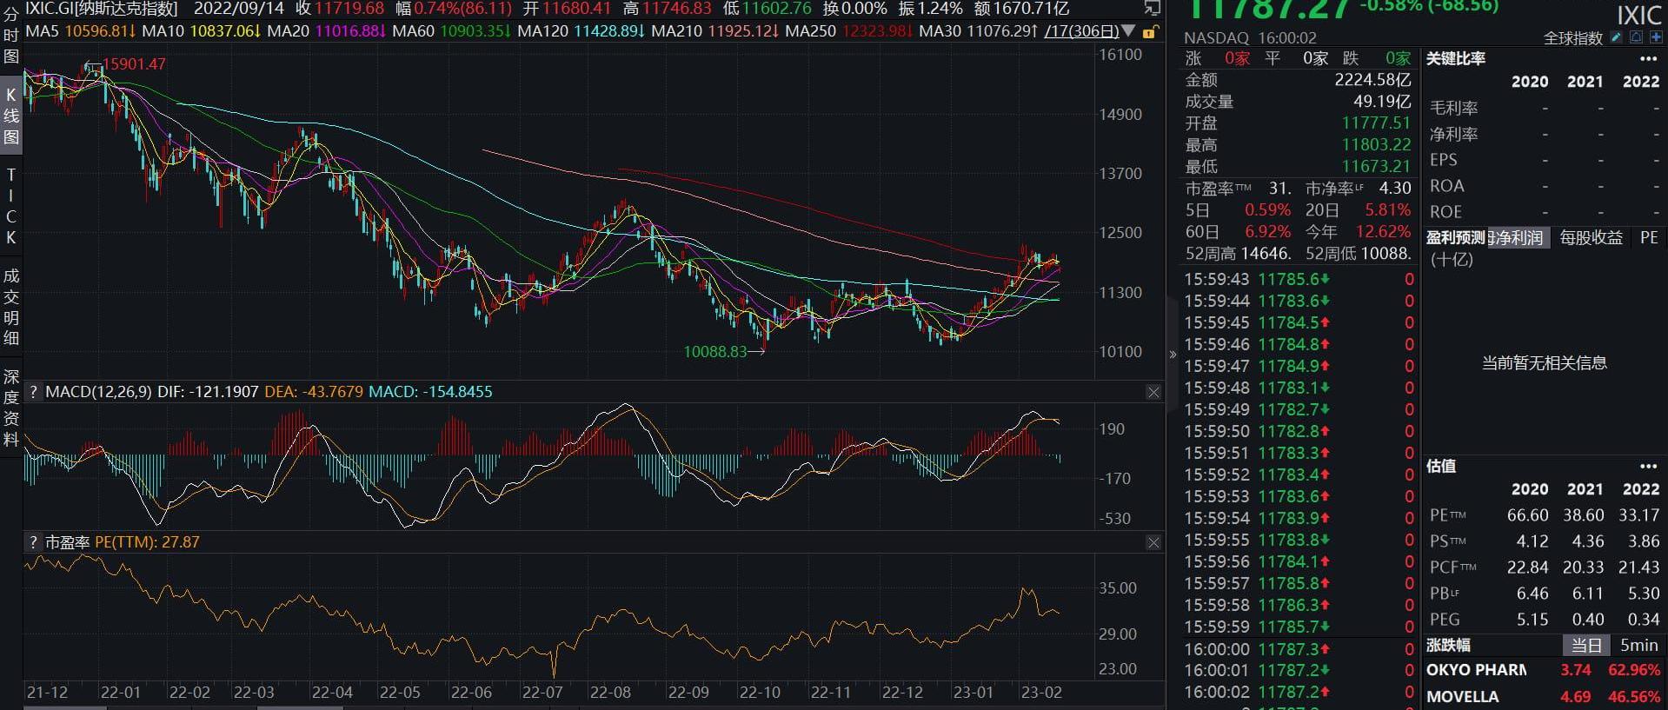Switch 涨跌幅 ranking to 5min
1668x710 pixels.
[x=1638, y=646]
